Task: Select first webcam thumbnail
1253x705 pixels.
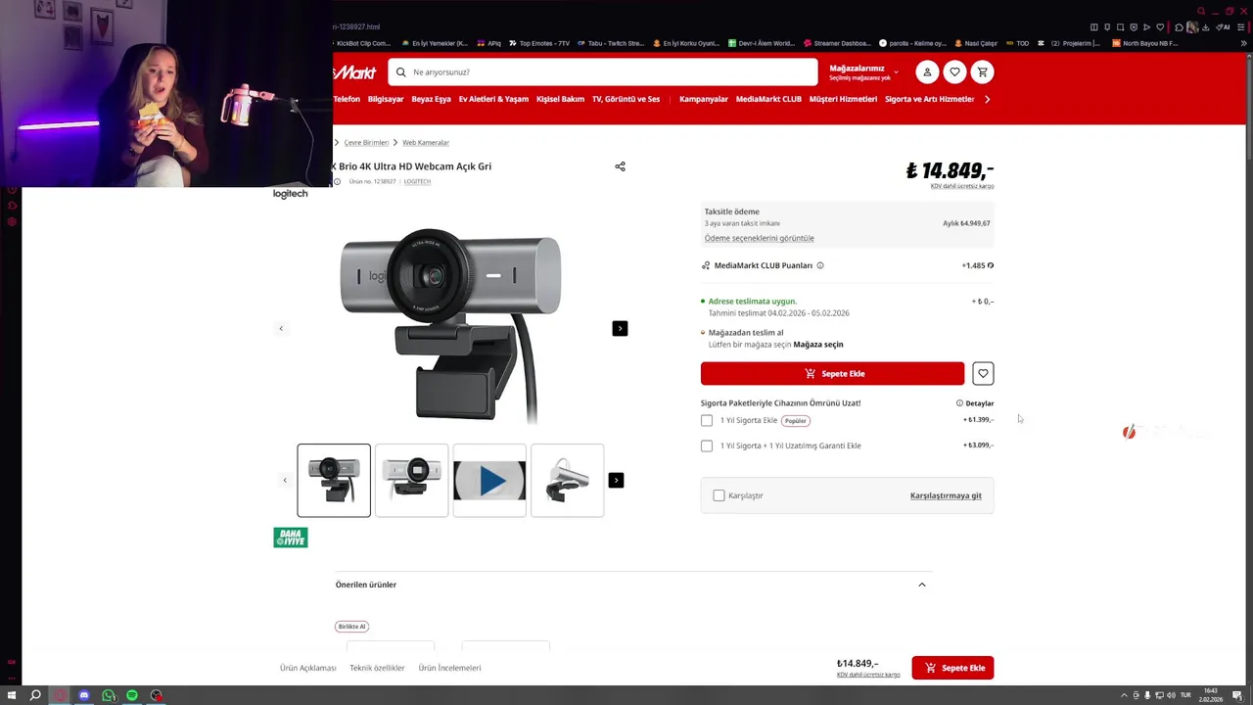Action: point(334,480)
